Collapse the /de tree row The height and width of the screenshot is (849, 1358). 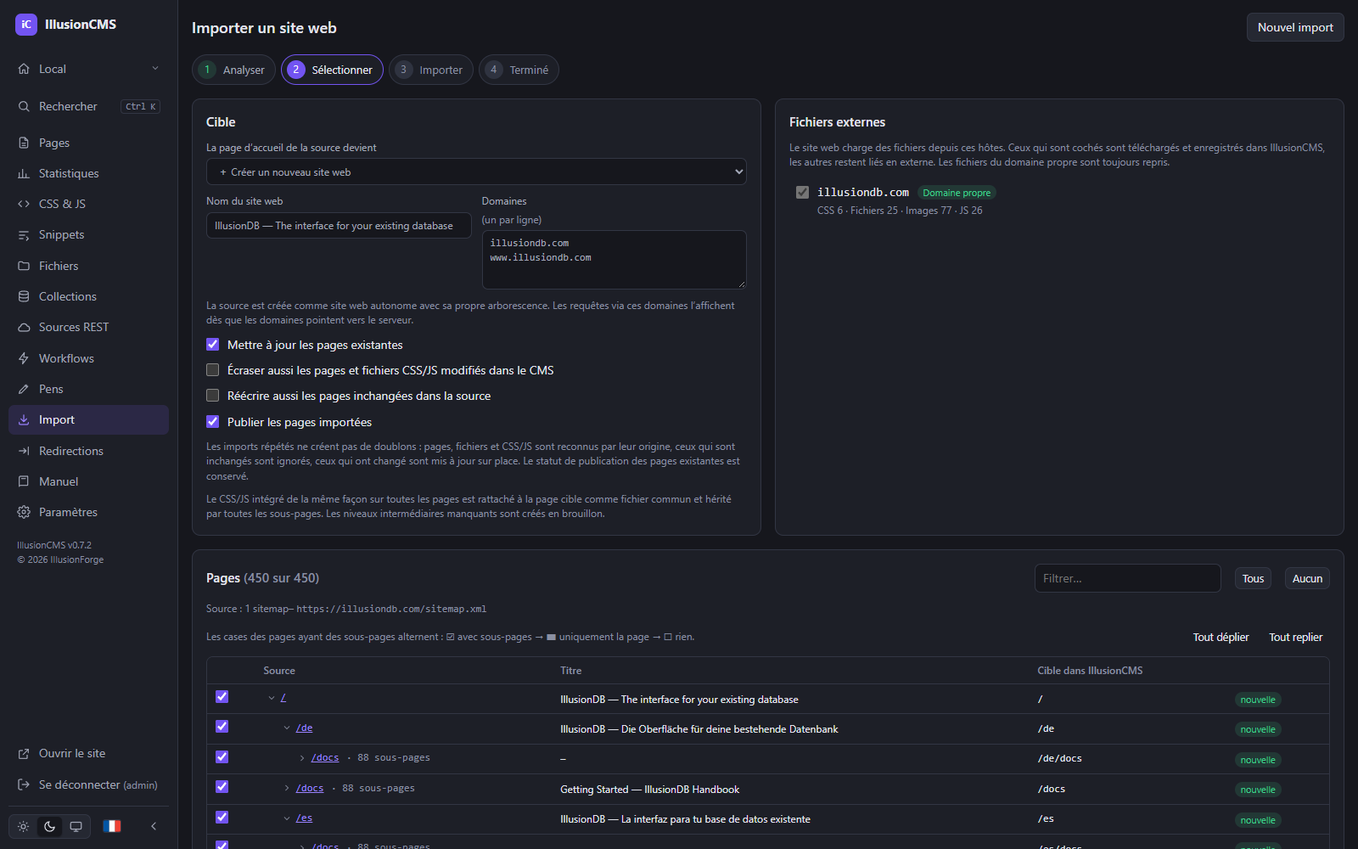tap(287, 728)
